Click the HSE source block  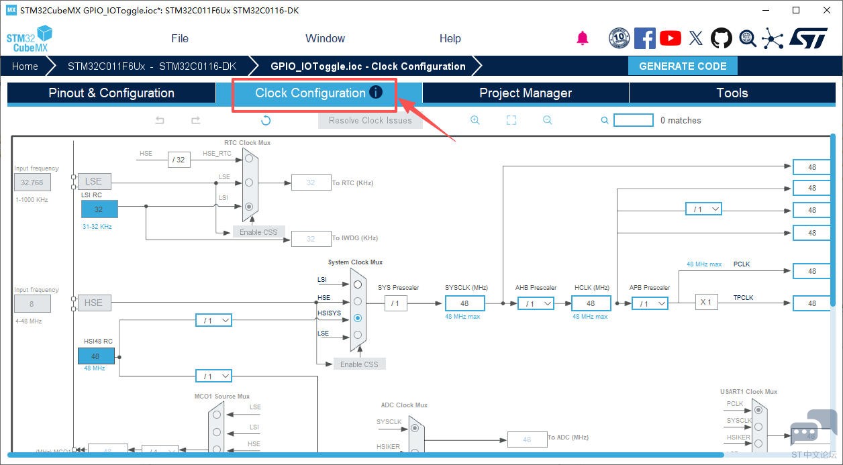pyautogui.click(x=94, y=303)
